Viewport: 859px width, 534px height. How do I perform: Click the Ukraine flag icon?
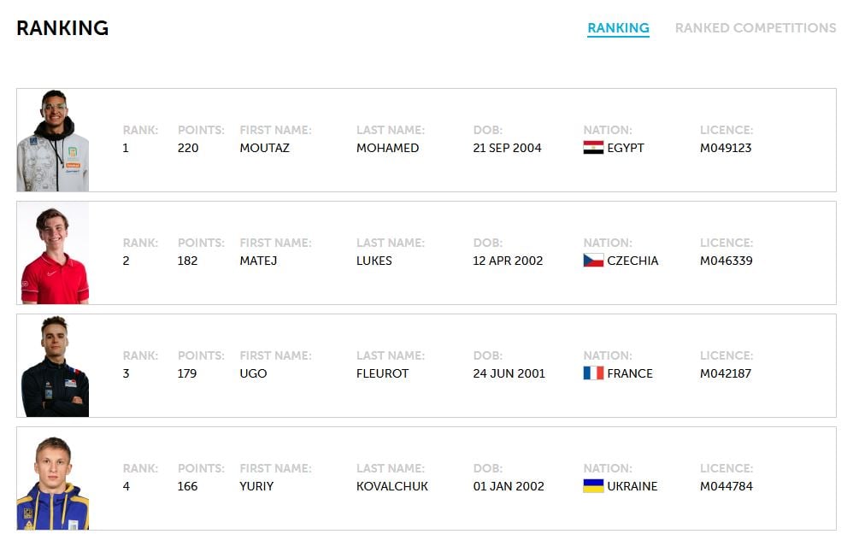(593, 486)
